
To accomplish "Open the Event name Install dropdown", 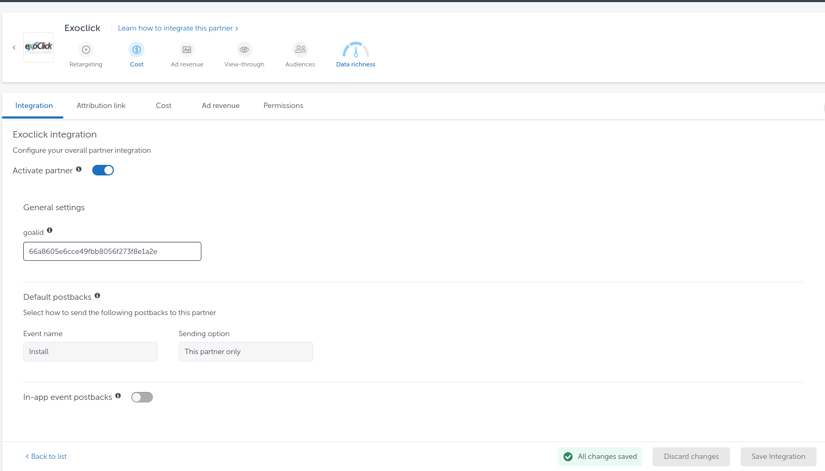I will pos(90,351).
